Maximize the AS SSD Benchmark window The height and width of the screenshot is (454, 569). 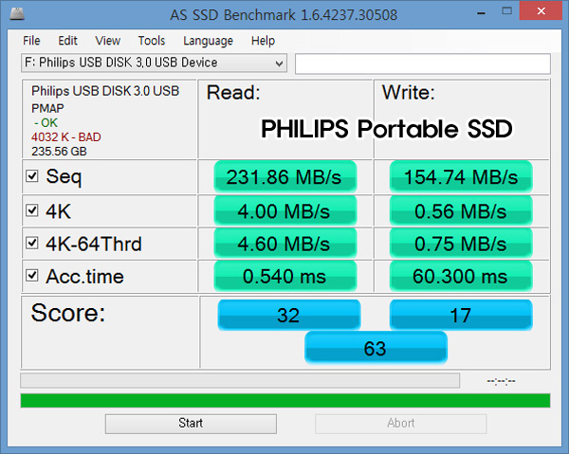pyautogui.click(x=507, y=11)
